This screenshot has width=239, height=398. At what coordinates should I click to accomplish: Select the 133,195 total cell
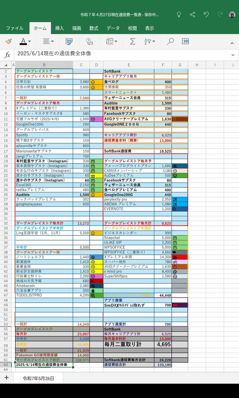click(x=163, y=365)
